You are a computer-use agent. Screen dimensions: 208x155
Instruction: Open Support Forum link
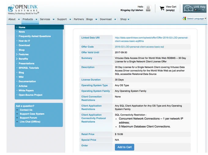pos(28,118)
